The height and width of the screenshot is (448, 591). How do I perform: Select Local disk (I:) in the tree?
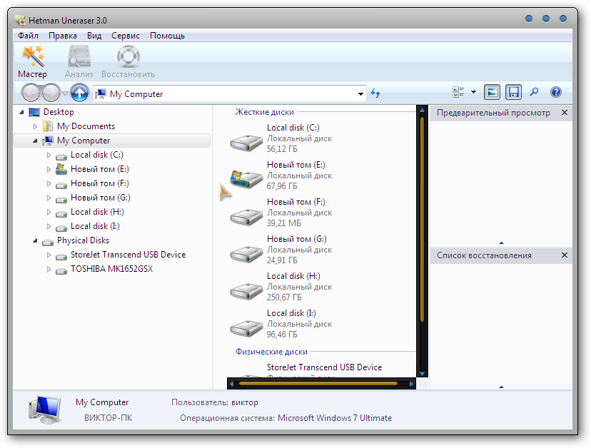(x=95, y=226)
